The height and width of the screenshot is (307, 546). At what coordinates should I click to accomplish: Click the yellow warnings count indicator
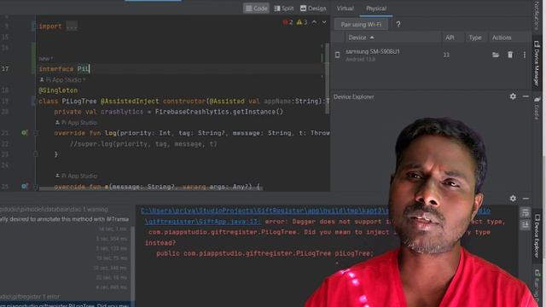point(302,22)
